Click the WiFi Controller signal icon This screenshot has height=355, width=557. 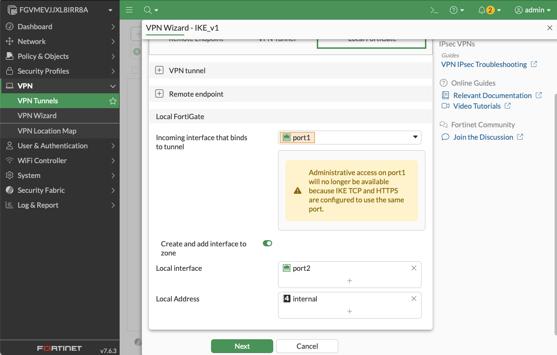10,160
